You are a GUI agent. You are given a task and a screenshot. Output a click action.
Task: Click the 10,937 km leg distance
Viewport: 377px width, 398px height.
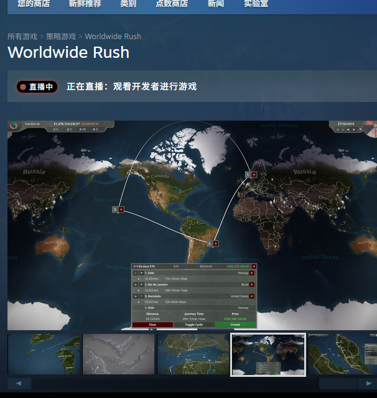point(151,302)
